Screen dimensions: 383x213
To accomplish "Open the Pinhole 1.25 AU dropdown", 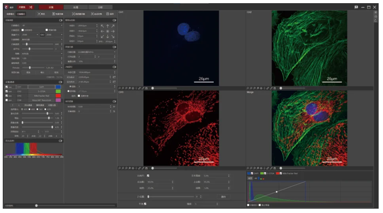I will (54, 68).
